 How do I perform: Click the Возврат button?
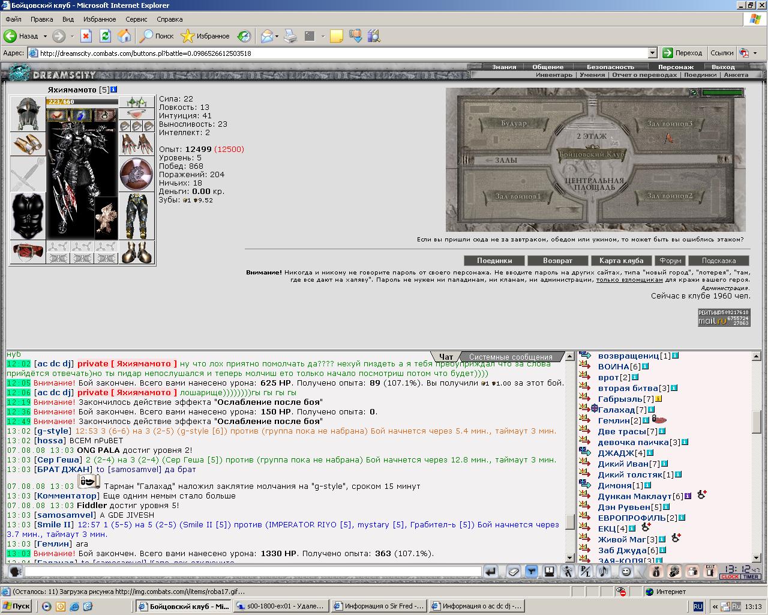coord(557,261)
